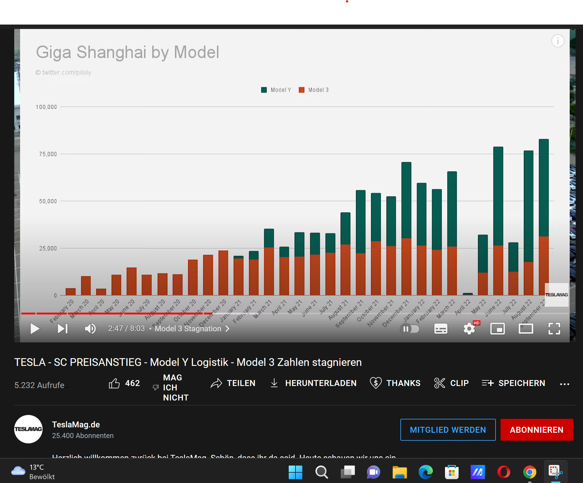
Task: Click Herunterladen to download video
Action: click(x=314, y=383)
